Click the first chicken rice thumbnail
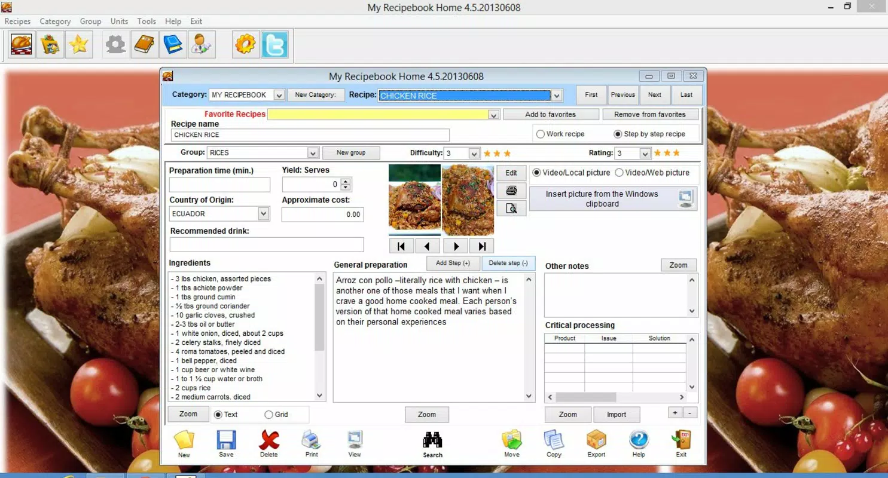This screenshot has height=478, width=888. tap(414, 200)
